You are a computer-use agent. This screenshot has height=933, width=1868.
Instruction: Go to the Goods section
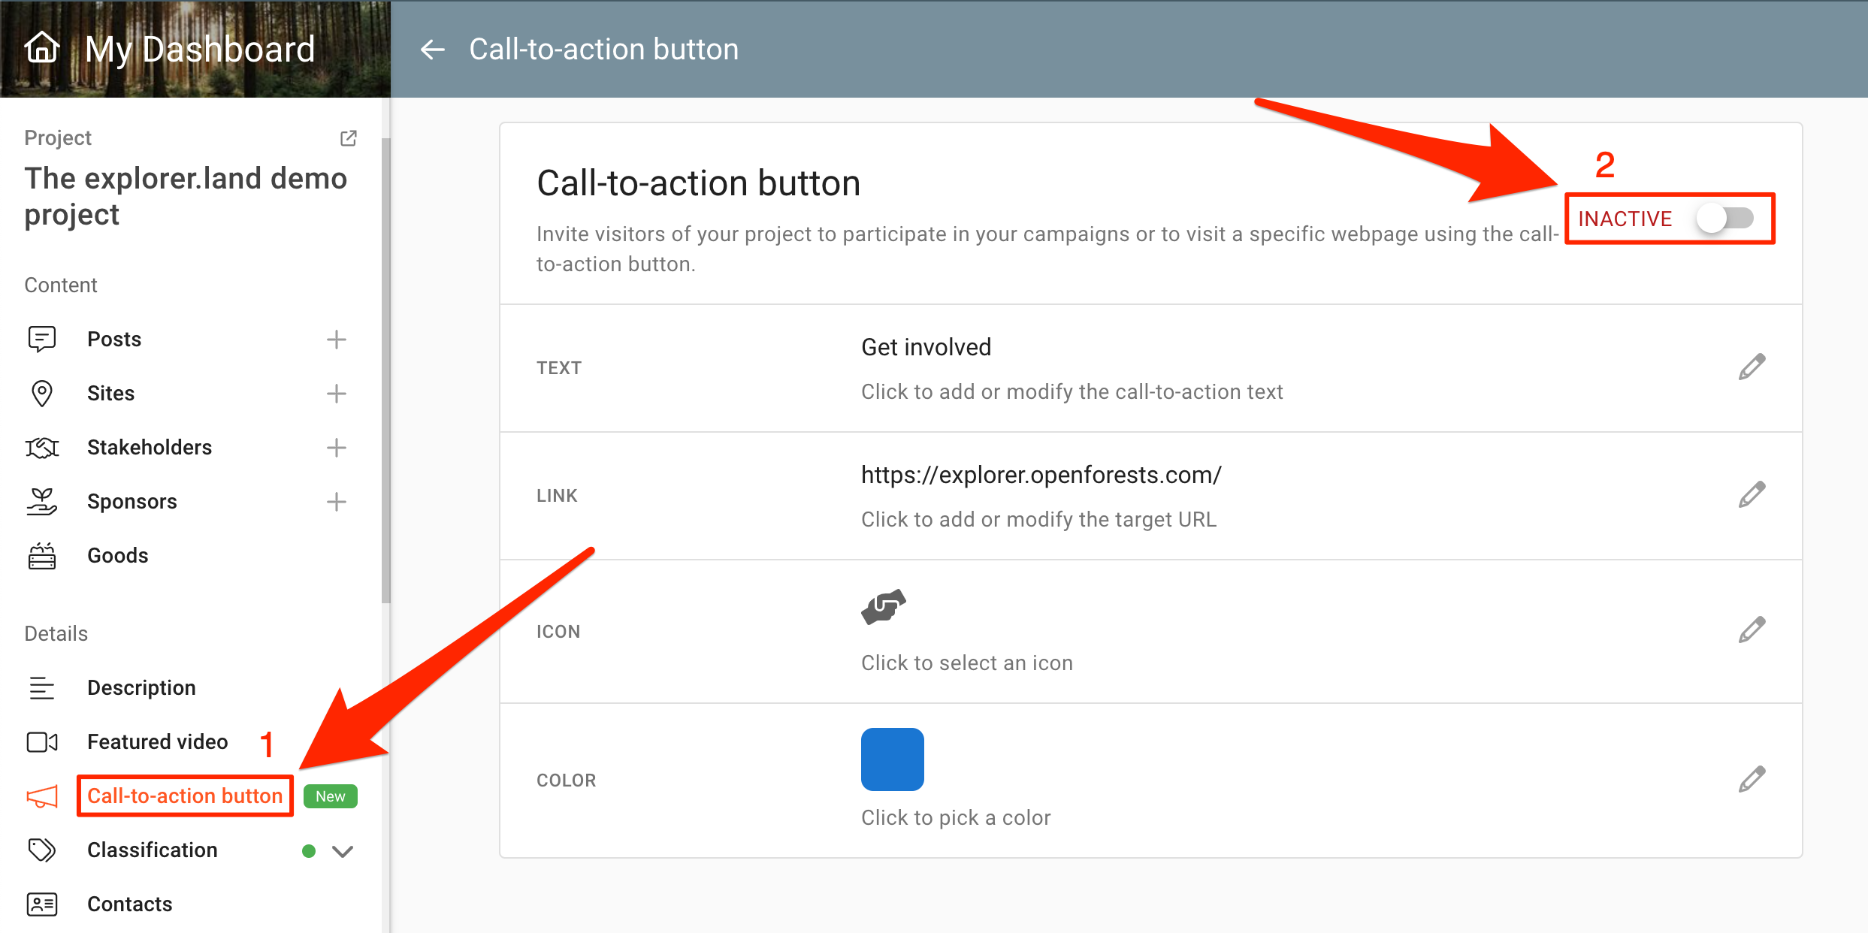click(x=117, y=556)
